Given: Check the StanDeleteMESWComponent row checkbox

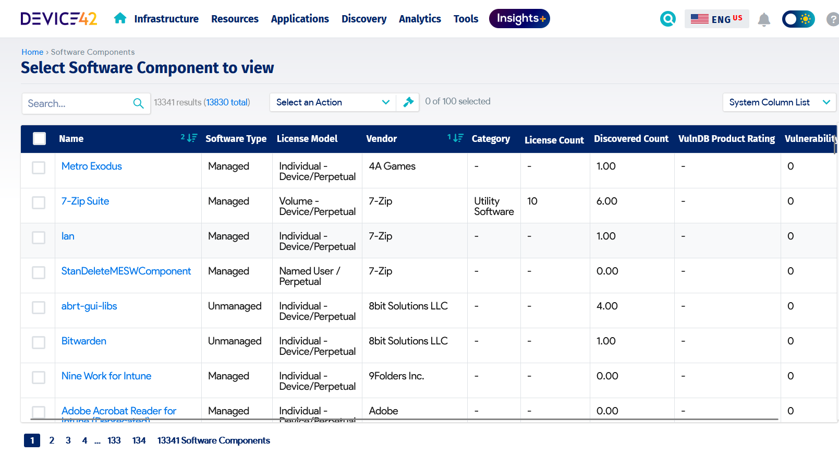Looking at the screenshot, I should tap(39, 272).
